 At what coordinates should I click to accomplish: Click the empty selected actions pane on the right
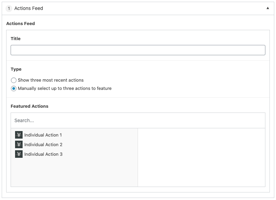(x=201, y=157)
